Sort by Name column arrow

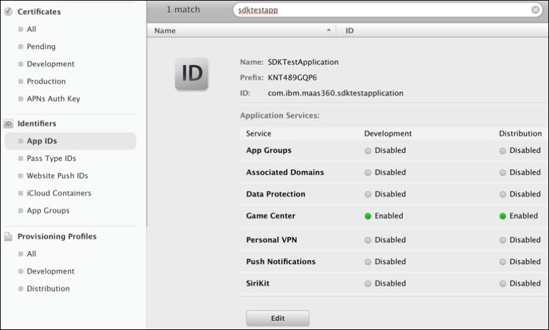click(x=328, y=30)
